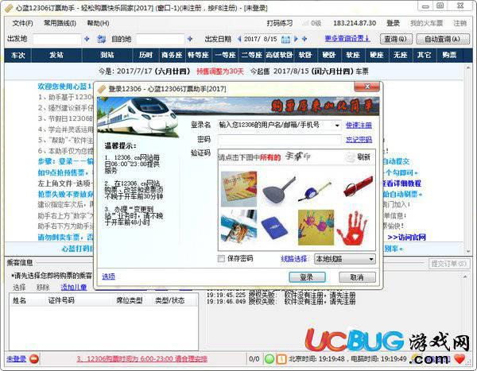477x371 pixels.
Task: Open the calendar icon in date field
Action: [285, 39]
